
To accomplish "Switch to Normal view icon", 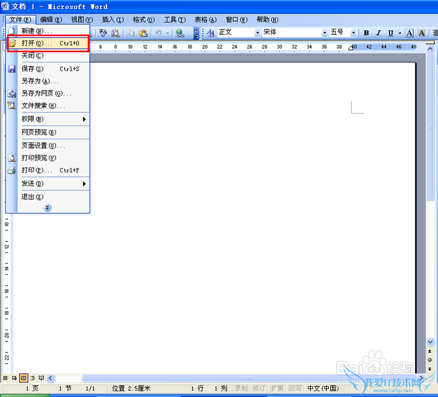I will pyautogui.click(x=5, y=378).
